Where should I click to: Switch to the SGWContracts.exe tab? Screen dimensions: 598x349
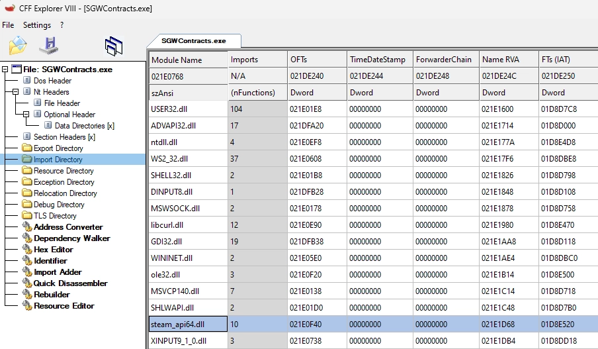click(194, 41)
